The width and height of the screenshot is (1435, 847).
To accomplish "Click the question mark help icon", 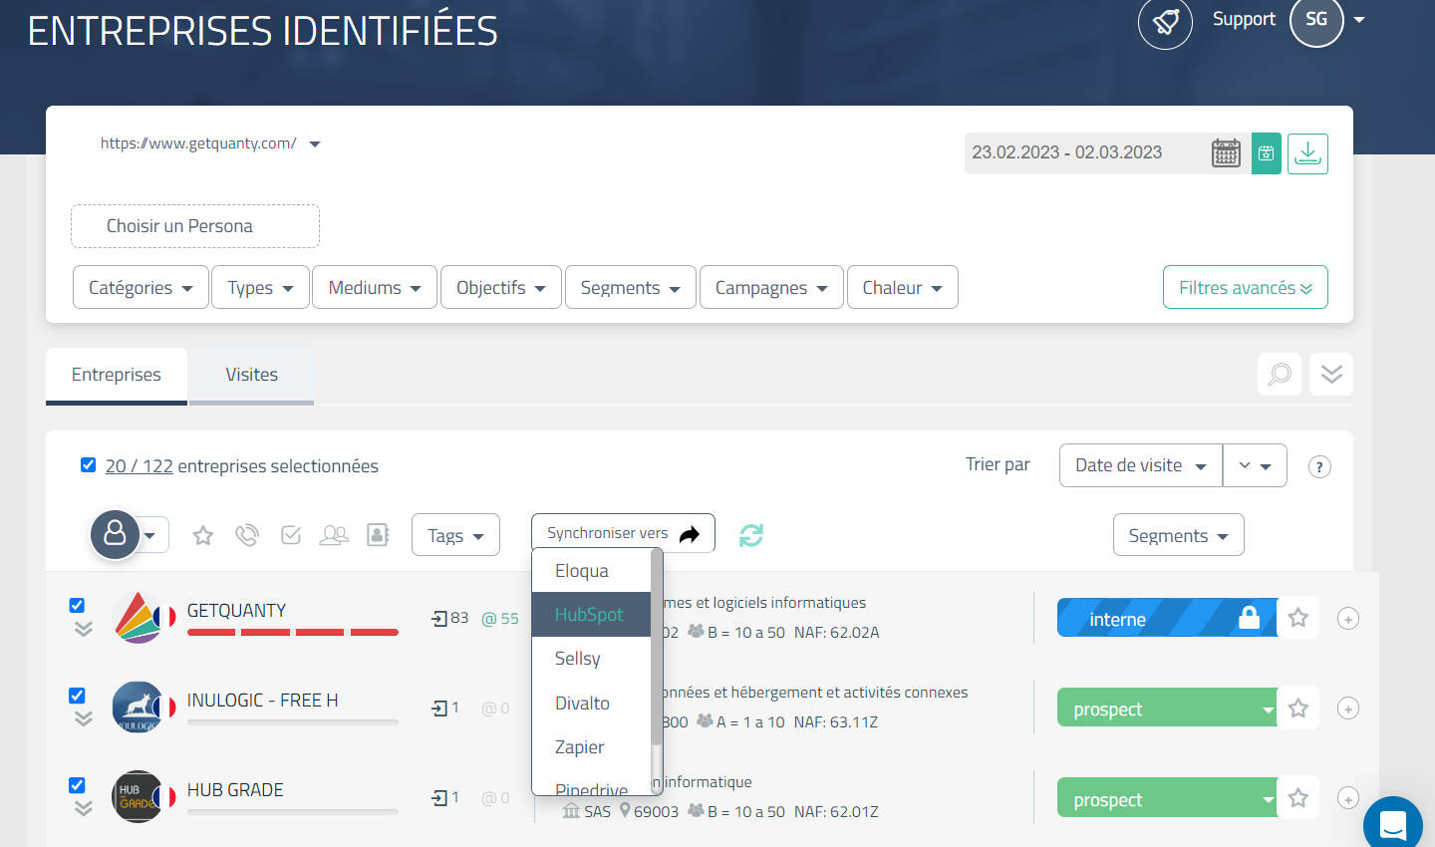I will point(1319,466).
